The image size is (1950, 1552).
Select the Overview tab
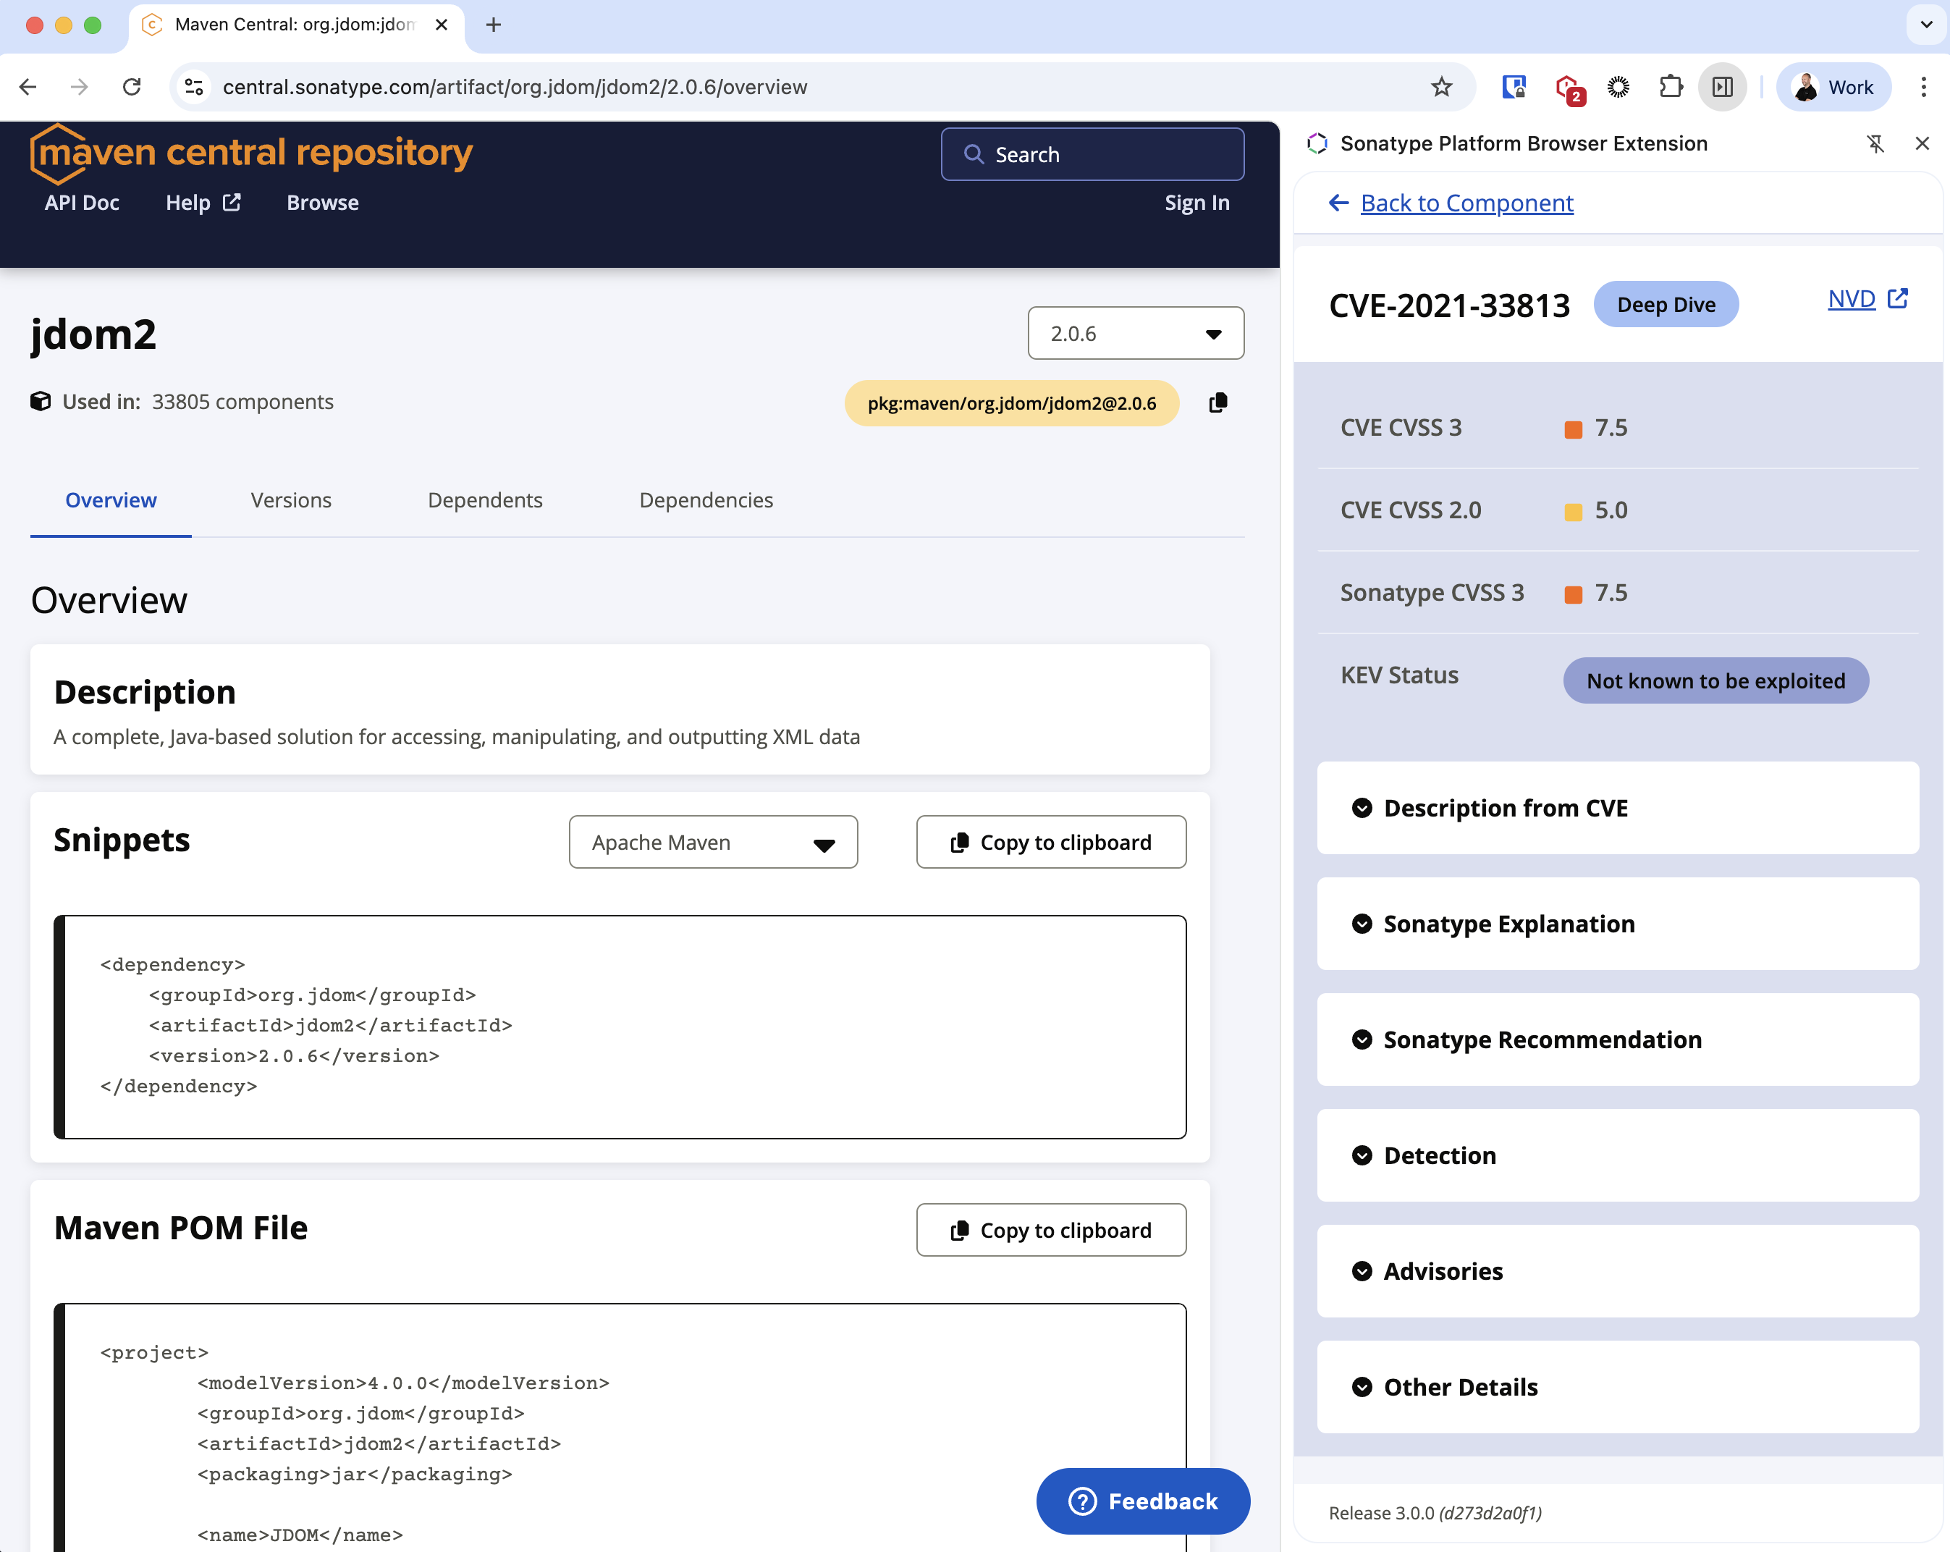tap(110, 500)
